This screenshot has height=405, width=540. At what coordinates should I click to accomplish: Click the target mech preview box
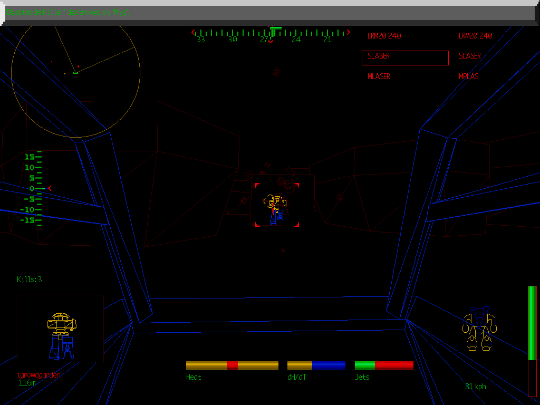(60, 328)
